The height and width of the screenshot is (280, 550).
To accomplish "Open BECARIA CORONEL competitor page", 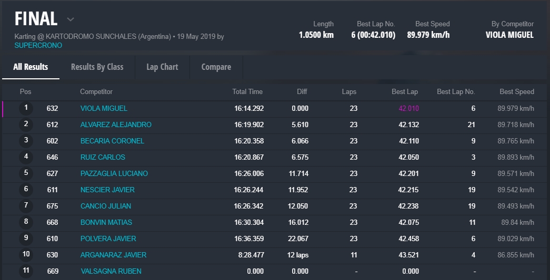I will (x=112, y=141).
